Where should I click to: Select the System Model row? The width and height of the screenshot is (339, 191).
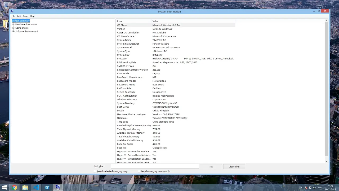point(176,47)
